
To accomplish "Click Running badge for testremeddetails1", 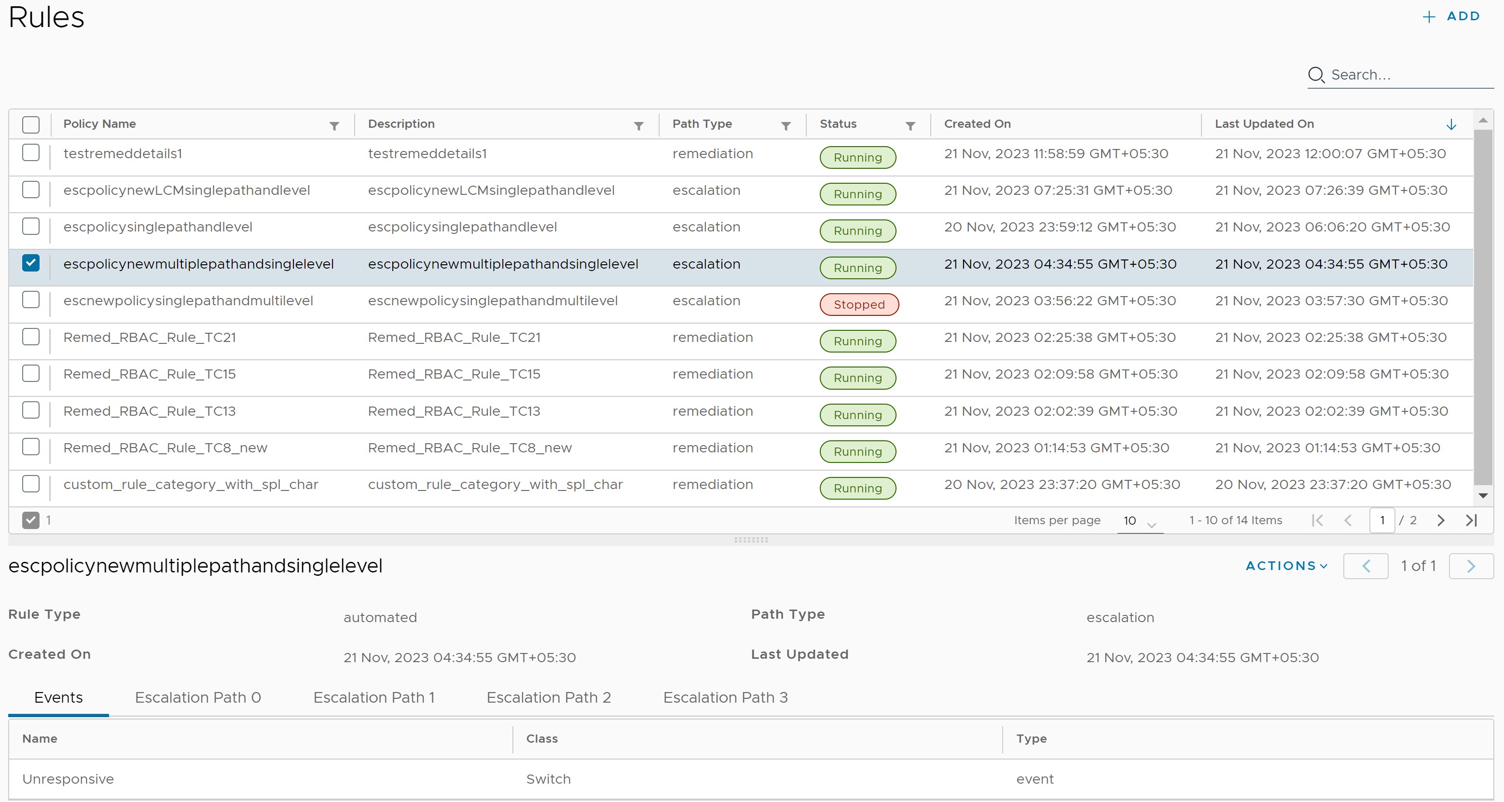I will tap(857, 158).
